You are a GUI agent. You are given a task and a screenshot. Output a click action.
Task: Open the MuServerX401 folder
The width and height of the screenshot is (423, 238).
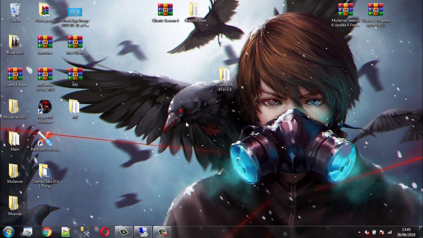(x=15, y=109)
